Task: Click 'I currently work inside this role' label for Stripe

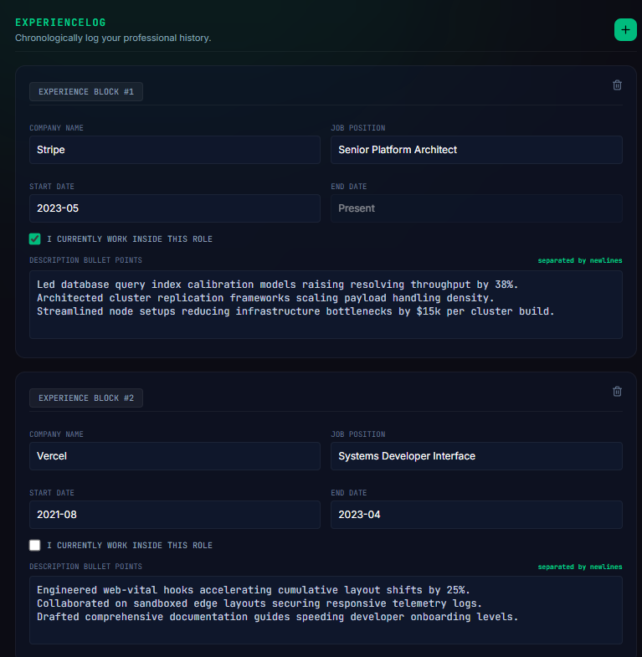Action: pyautogui.click(x=130, y=239)
